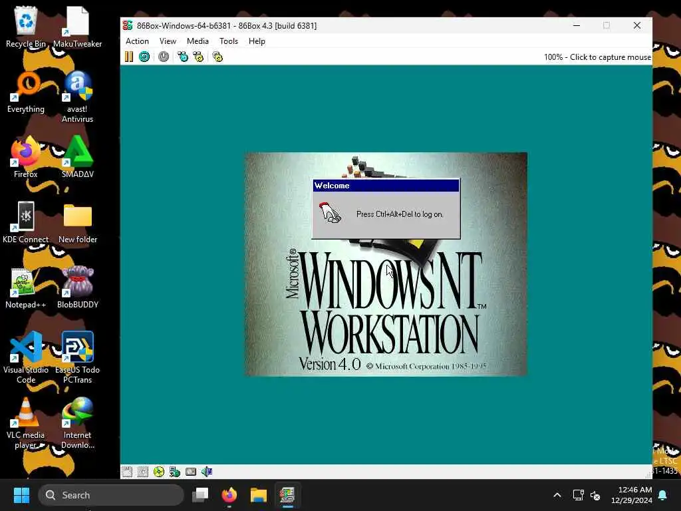Click the 86Box taskbar button
The width and height of the screenshot is (681, 511).
(x=287, y=495)
